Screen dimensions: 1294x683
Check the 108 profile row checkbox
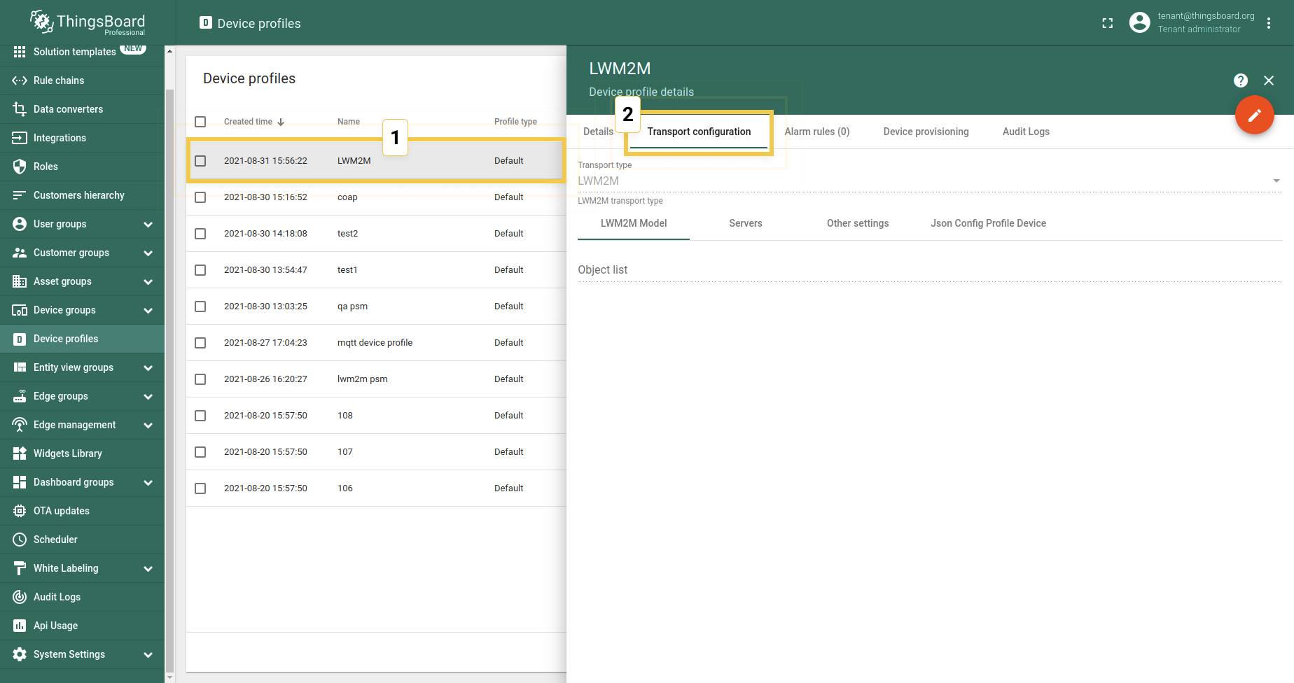pyautogui.click(x=200, y=416)
